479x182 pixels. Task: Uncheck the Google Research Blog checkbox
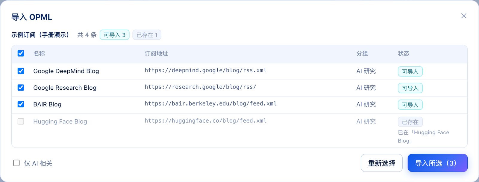point(21,88)
